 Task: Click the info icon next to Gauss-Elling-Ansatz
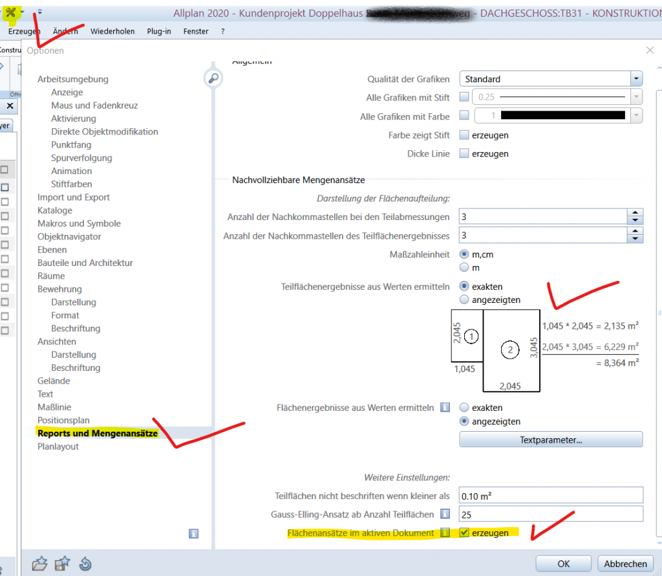pyautogui.click(x=445, y=513)
